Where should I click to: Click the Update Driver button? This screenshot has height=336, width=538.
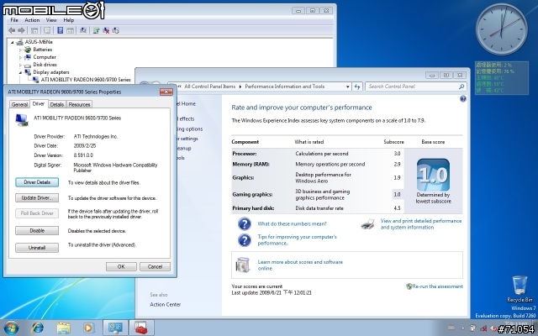(37, 198)
